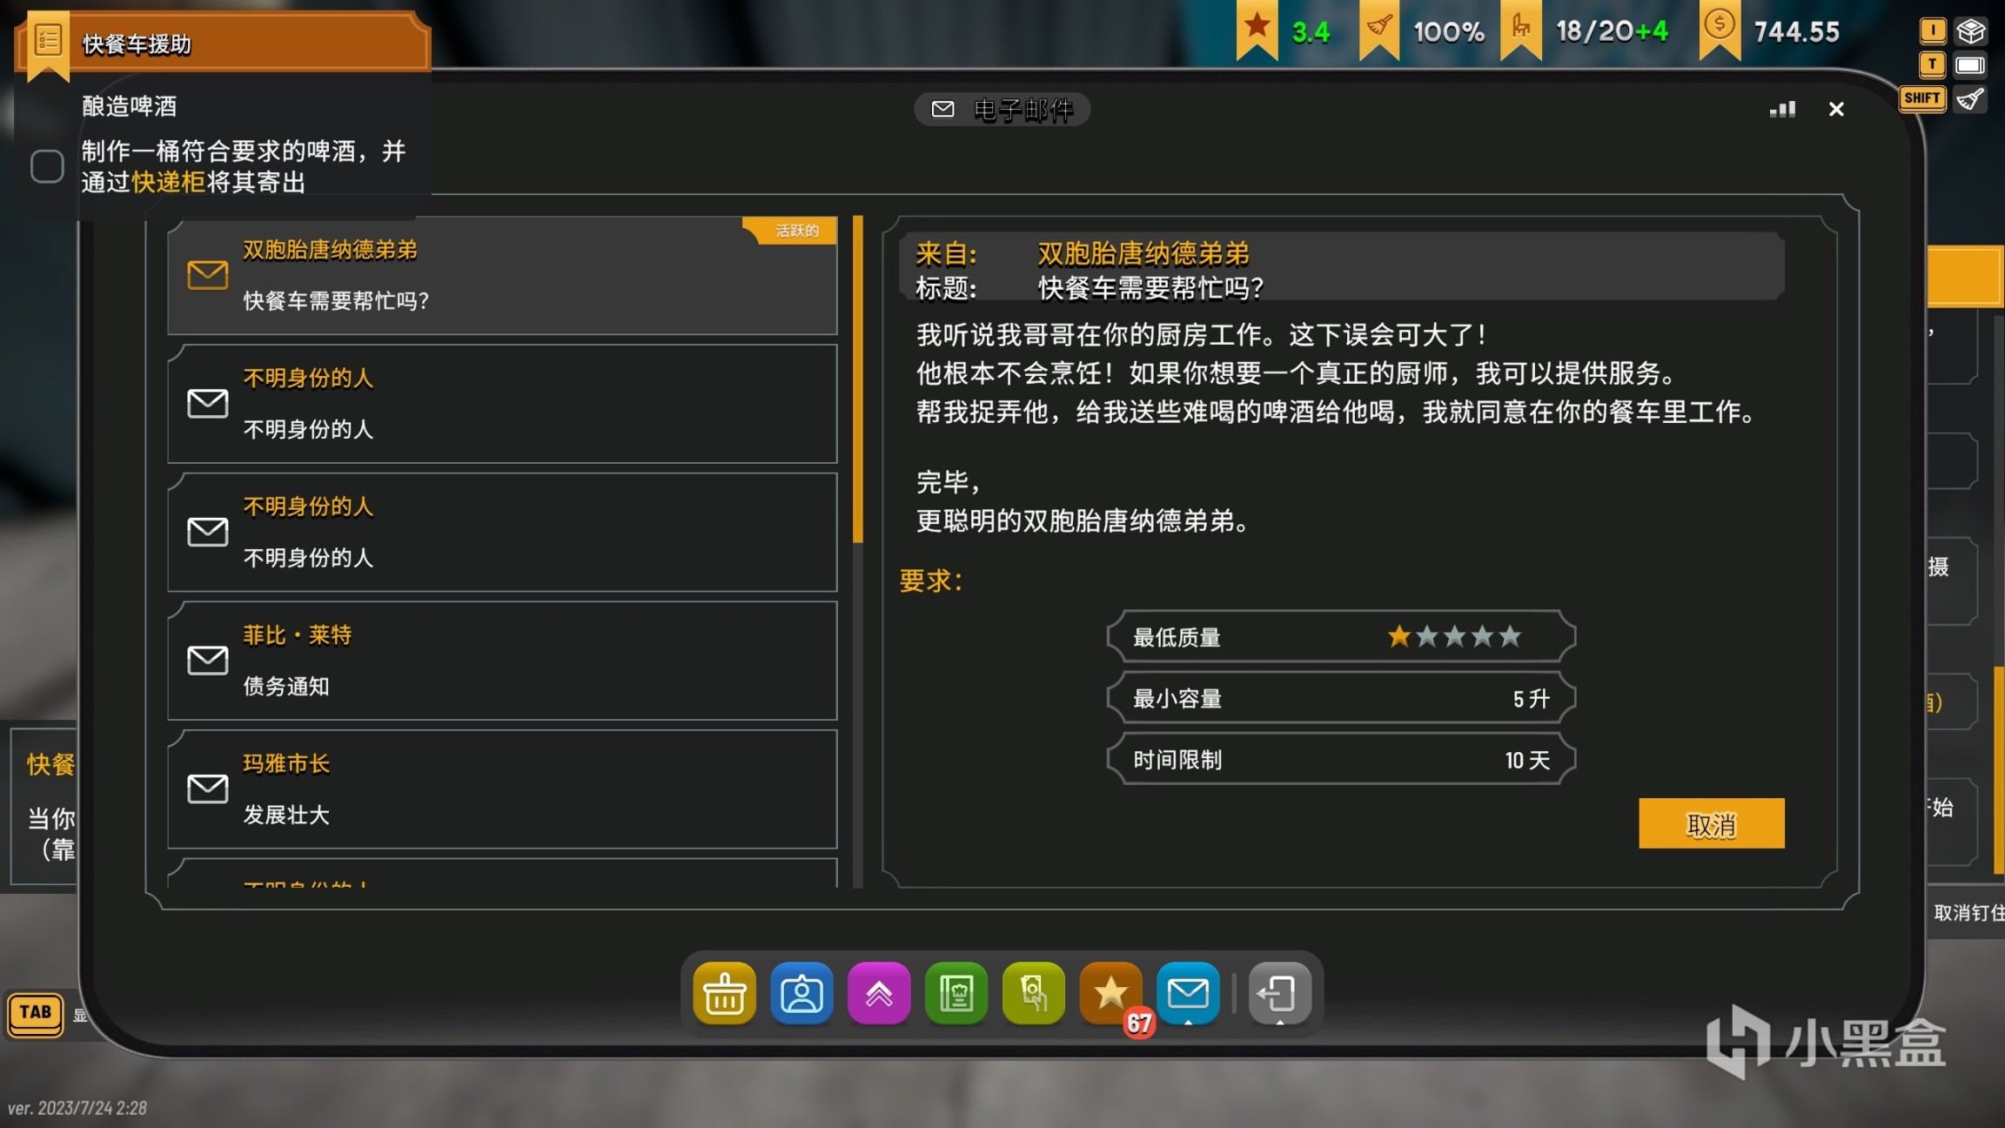The height and width of the screenshot is (1128, 2005).
Task: Open the employee profile app in the dock
Action: coord(801,993)
